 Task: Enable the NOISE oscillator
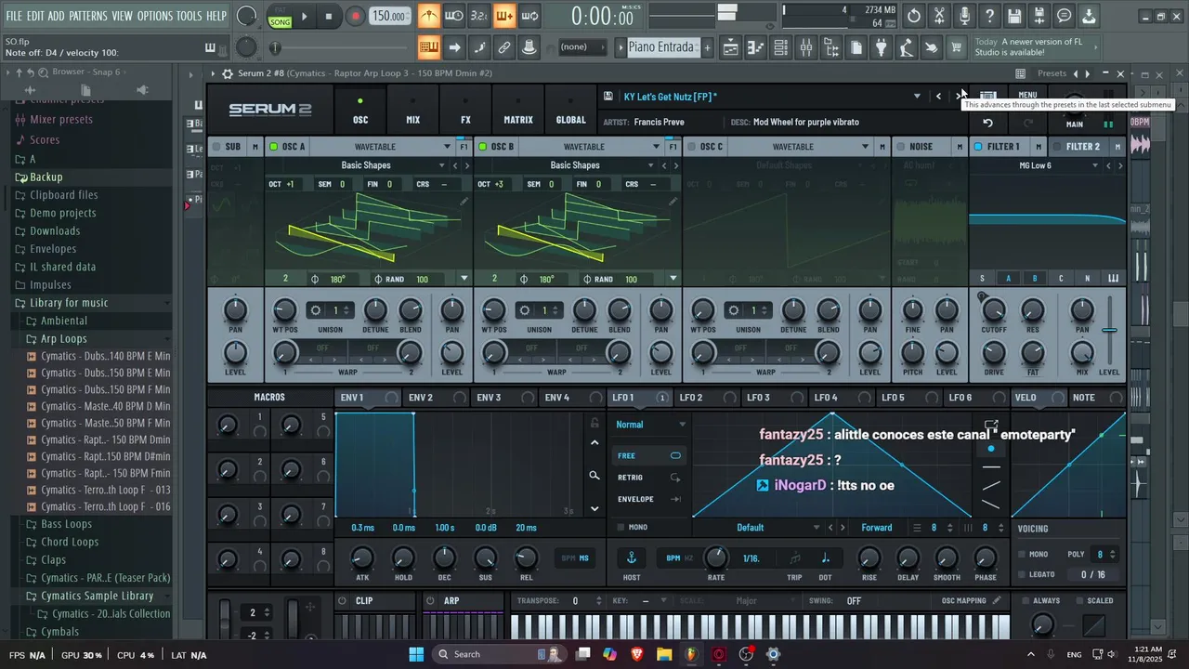900,147
